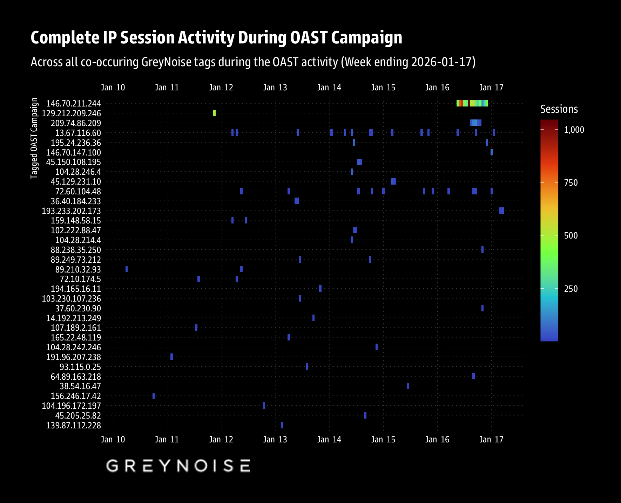Select the 13.67.116.60 IP label
Image resolution: width=621 pixels, height=503 pixels.
[78, 133]
